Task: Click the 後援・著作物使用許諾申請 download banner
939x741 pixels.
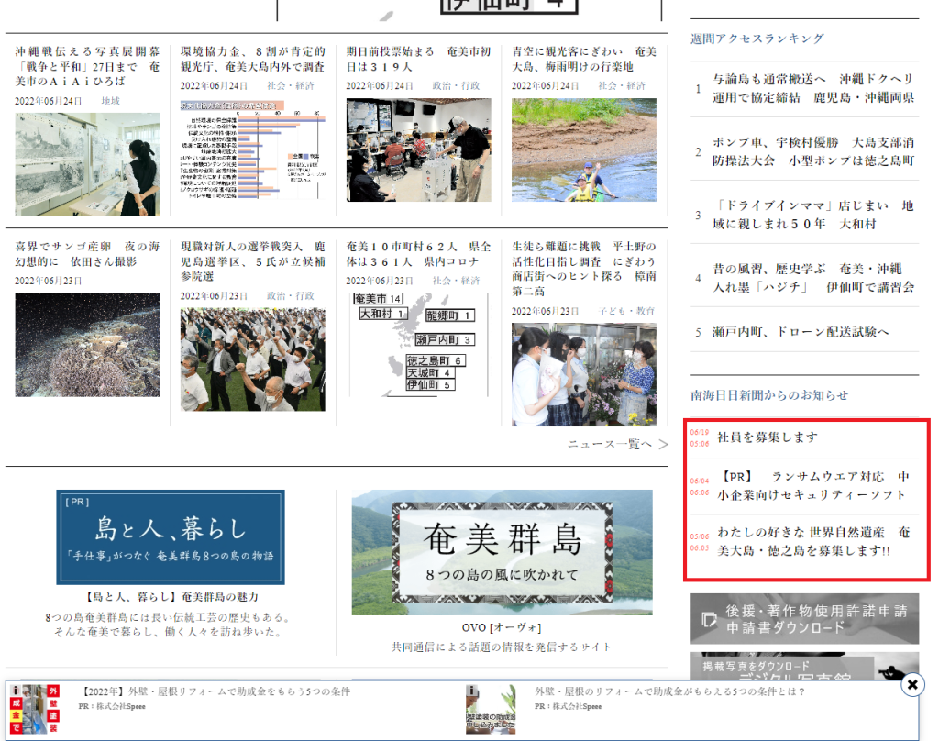Action: [x=804, y=619]
